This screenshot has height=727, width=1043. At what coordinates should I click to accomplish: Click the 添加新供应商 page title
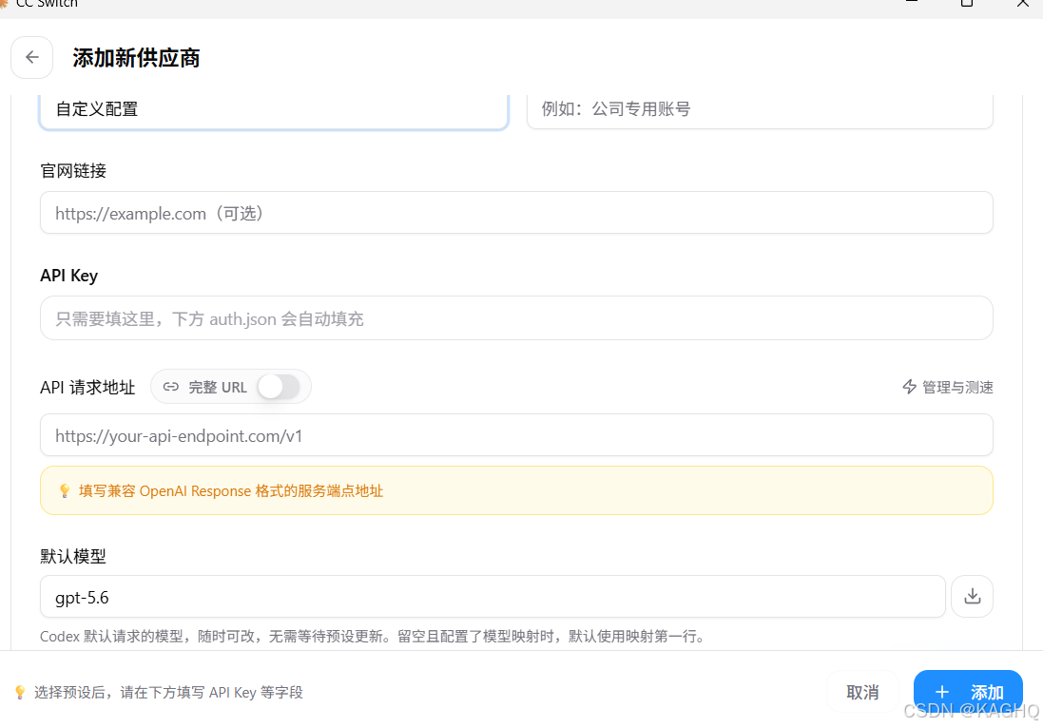click(136, 58)
